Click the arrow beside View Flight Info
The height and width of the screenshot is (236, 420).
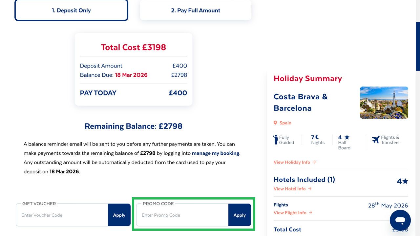point(311,212)
